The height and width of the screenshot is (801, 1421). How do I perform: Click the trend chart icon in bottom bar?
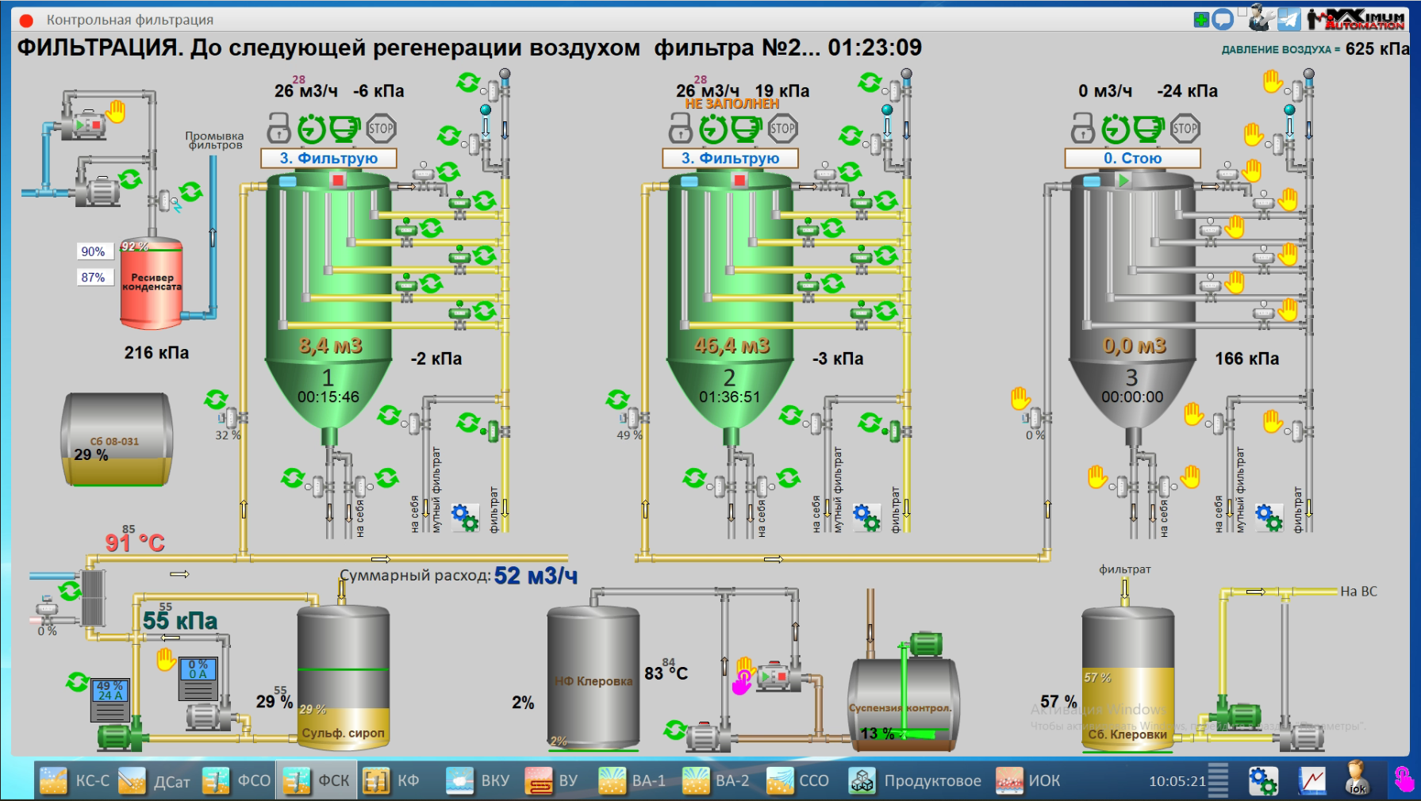[1312, 780]
